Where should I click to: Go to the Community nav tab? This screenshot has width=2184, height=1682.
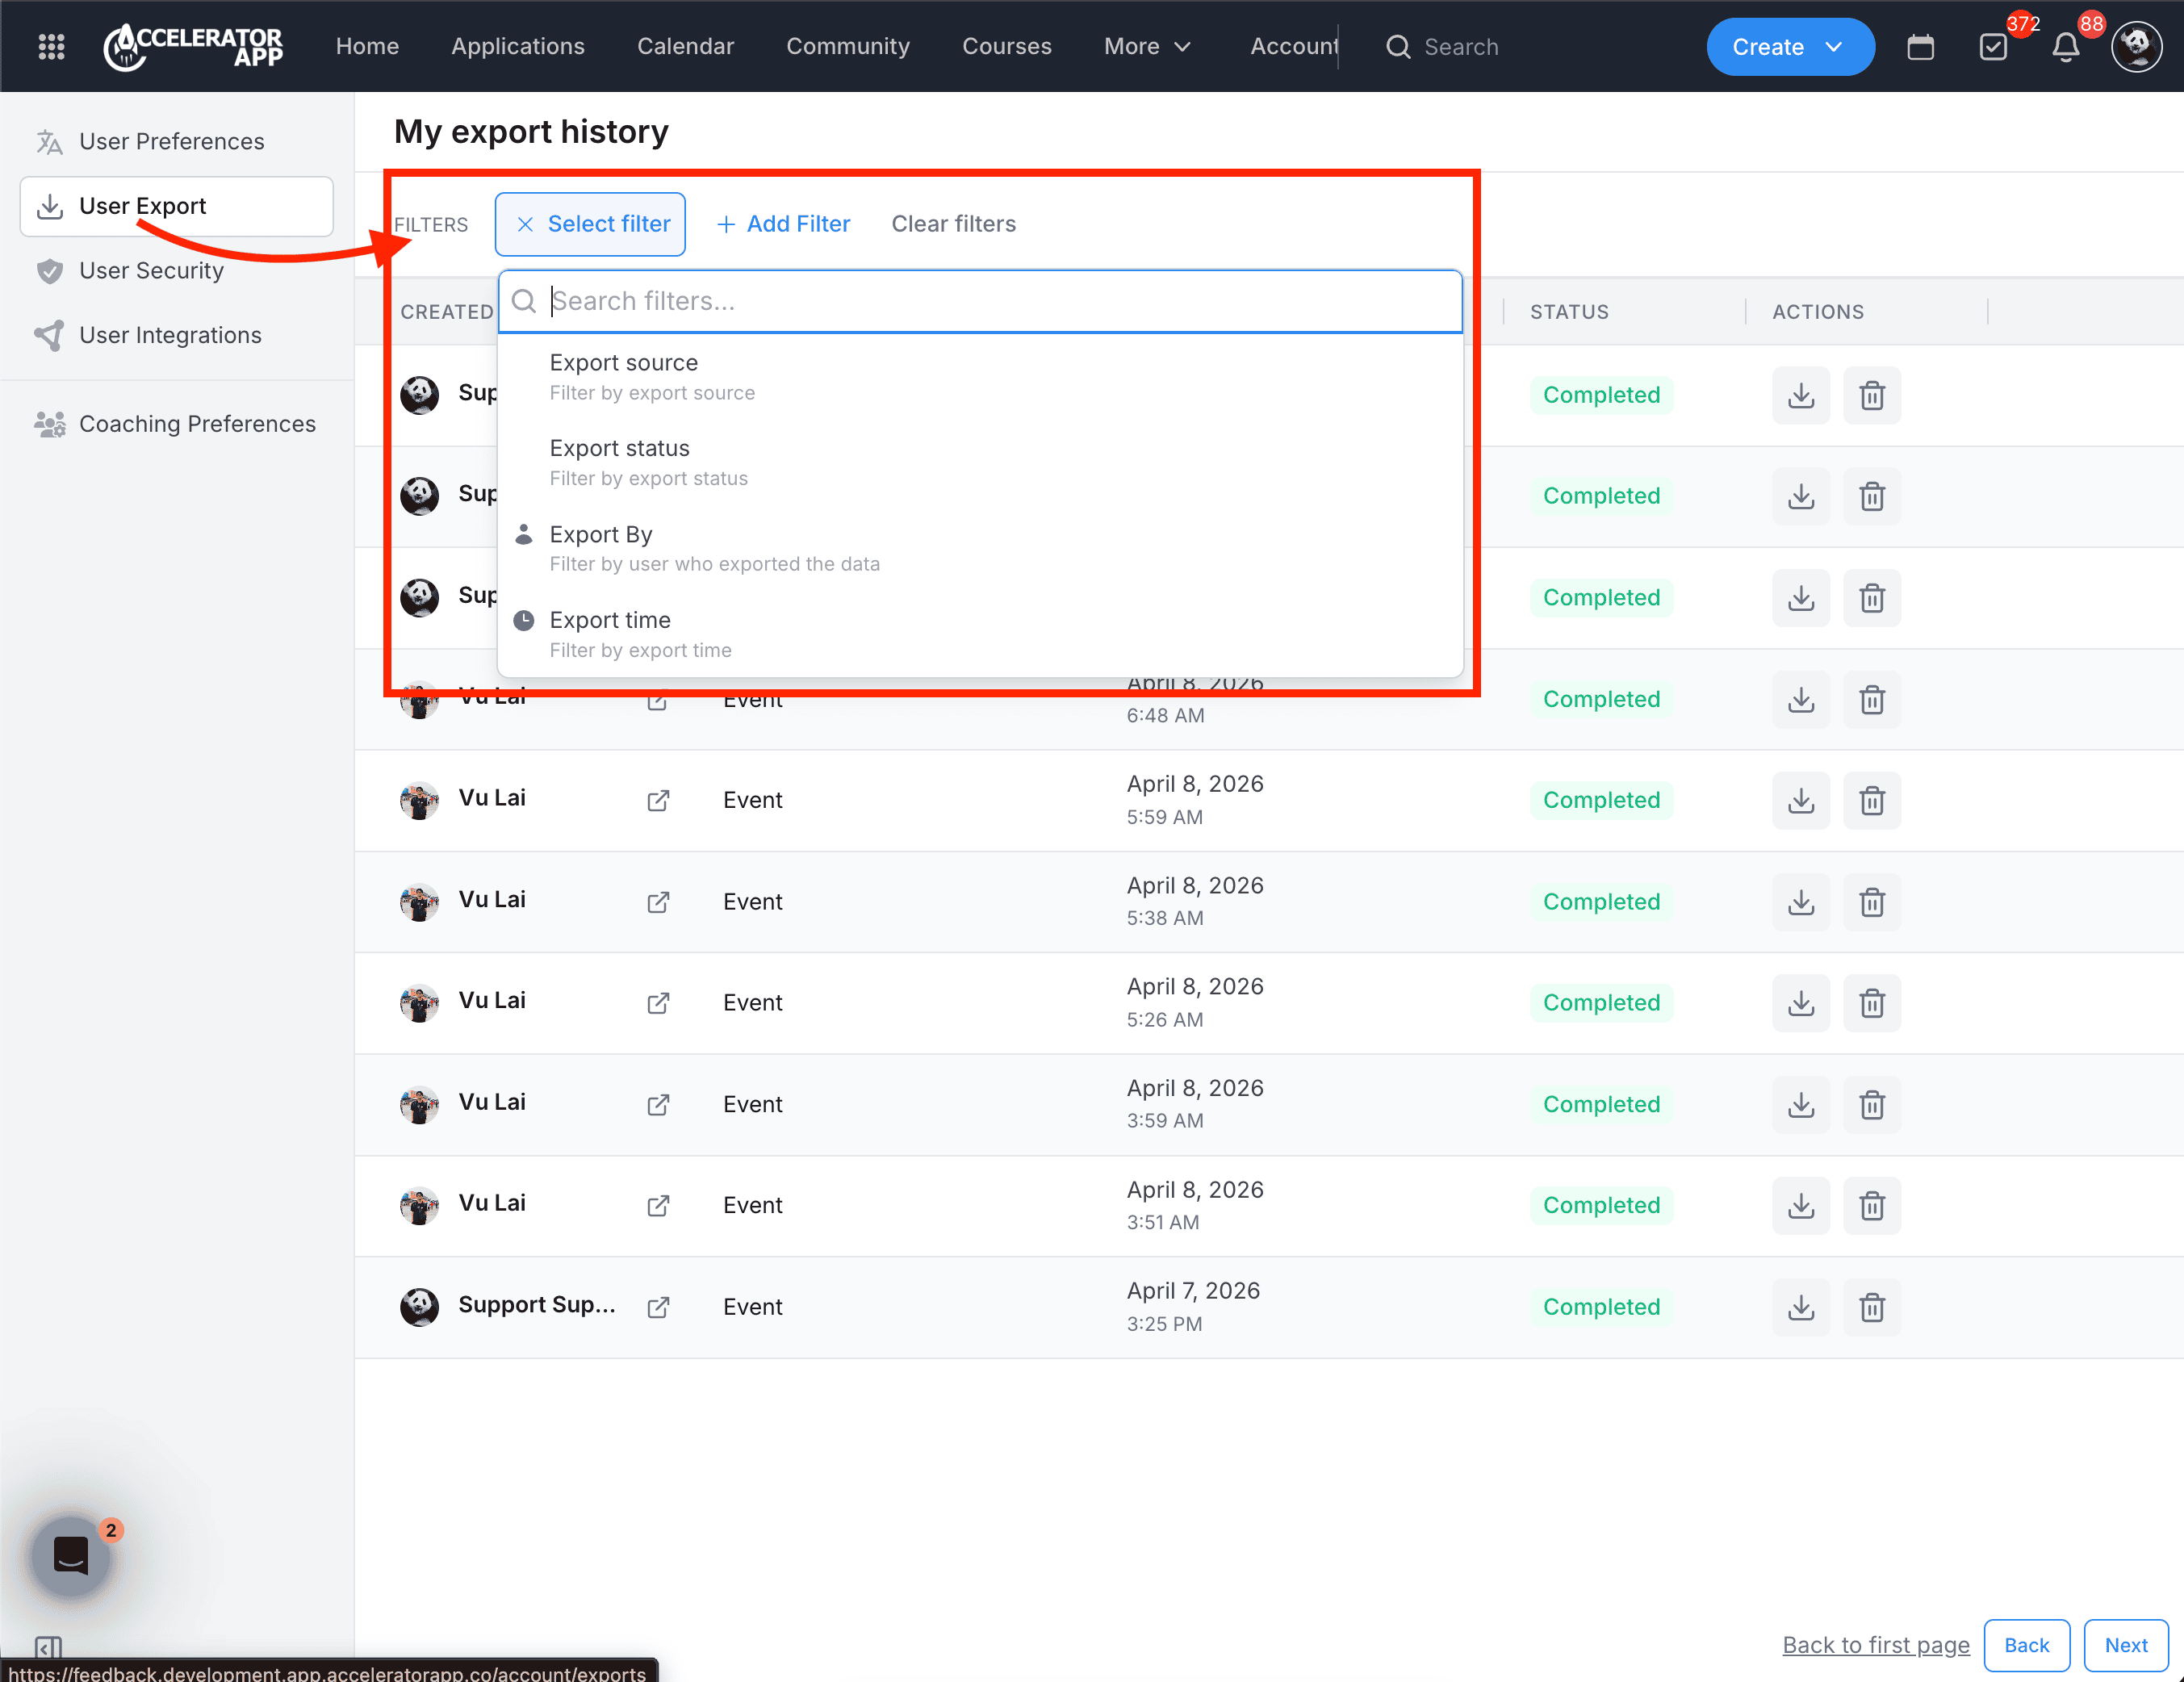[847, 47]
